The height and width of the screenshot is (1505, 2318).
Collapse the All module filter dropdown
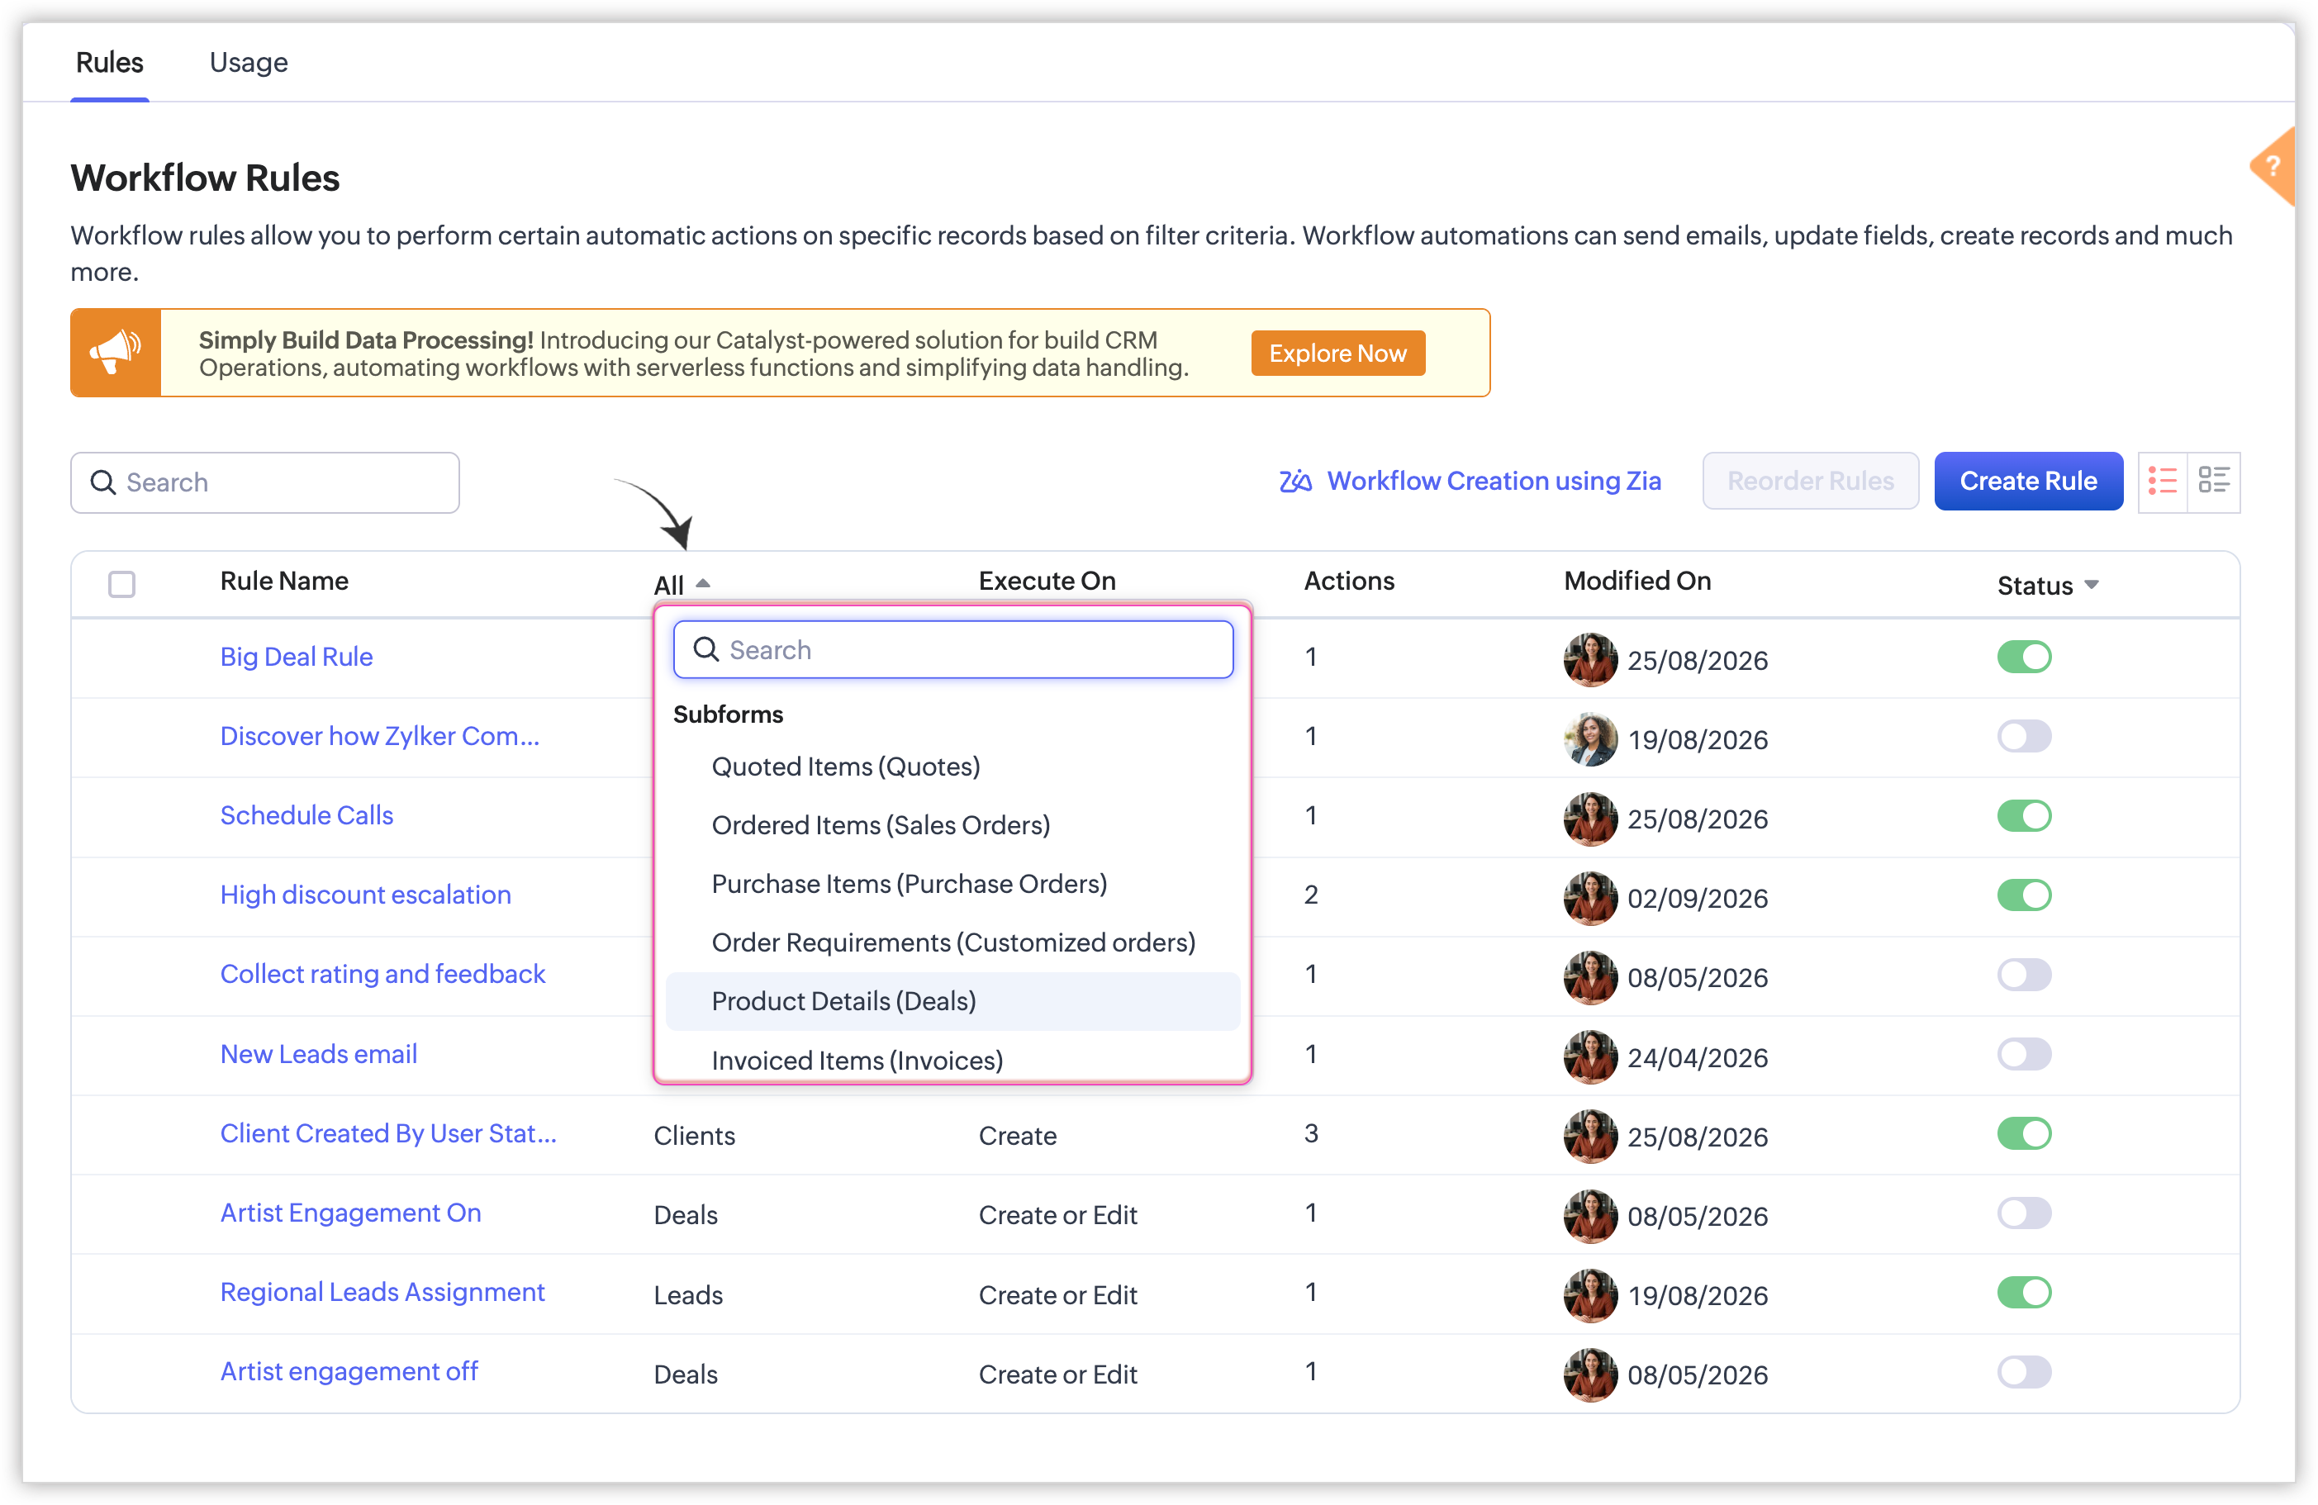point(682,585)
